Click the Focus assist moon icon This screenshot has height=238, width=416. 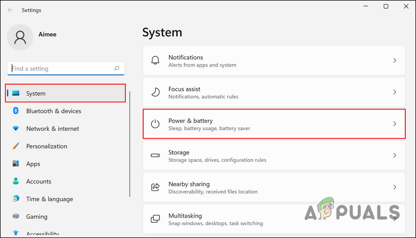[155, 92]
